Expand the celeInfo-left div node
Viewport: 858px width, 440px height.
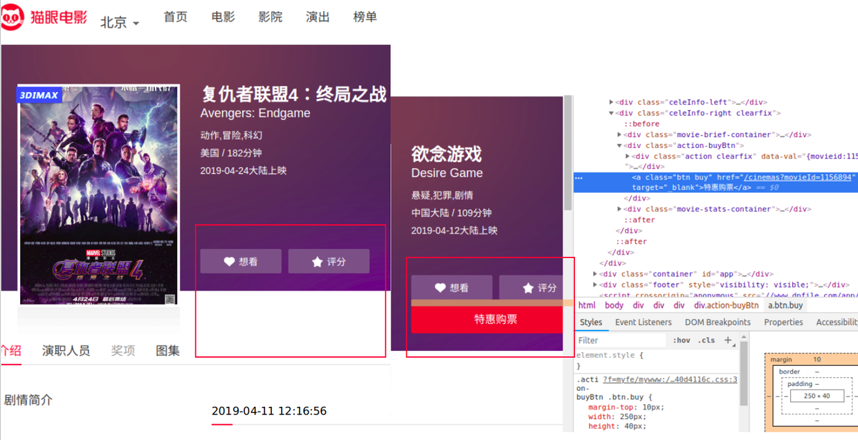pyautogui.click(x=611, y=102)
